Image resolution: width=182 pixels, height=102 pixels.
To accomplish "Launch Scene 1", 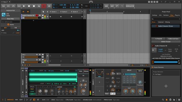I will tap(51, 12).
